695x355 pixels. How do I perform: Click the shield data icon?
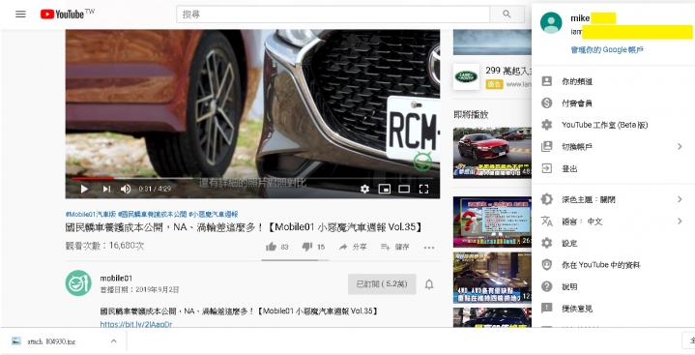coord(547,265)
